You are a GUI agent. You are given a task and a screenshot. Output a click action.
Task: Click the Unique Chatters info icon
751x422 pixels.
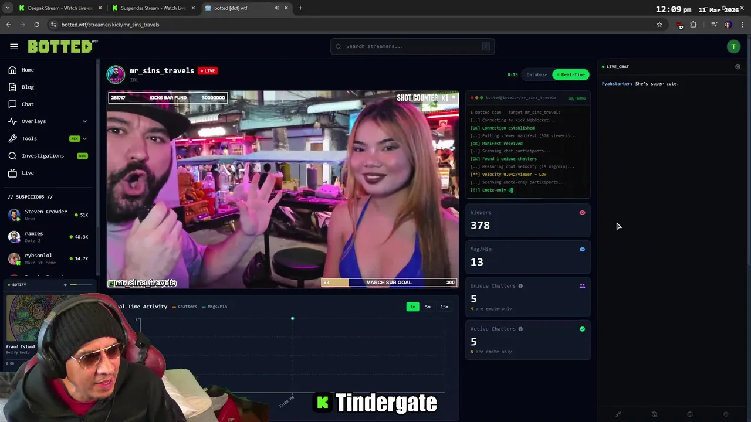click(520, 286)
